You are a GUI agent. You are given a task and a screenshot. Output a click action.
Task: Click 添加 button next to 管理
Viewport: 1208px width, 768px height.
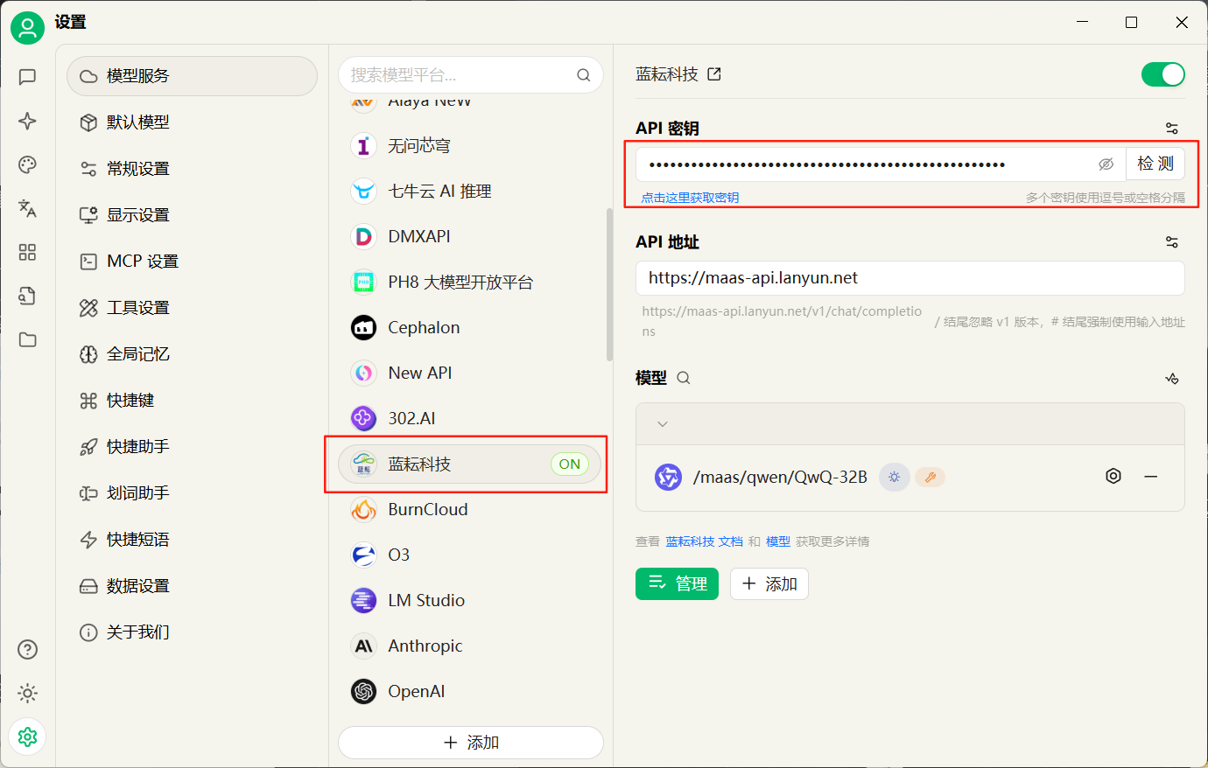coord(769,583)
